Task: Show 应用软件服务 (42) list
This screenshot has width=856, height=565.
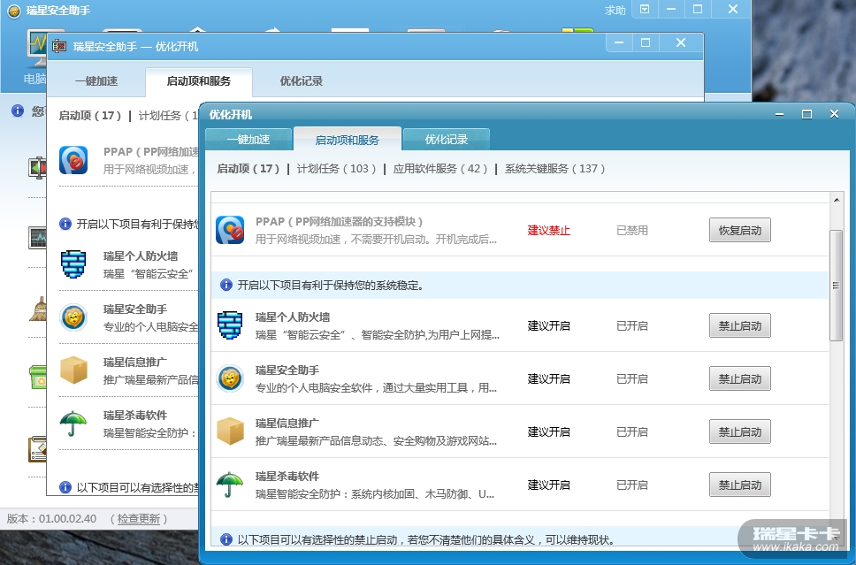Action: [440, 169]
